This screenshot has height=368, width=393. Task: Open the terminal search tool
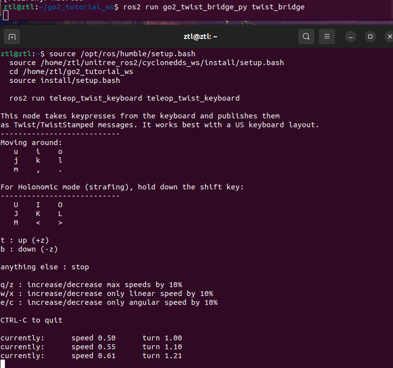[306, 37]
